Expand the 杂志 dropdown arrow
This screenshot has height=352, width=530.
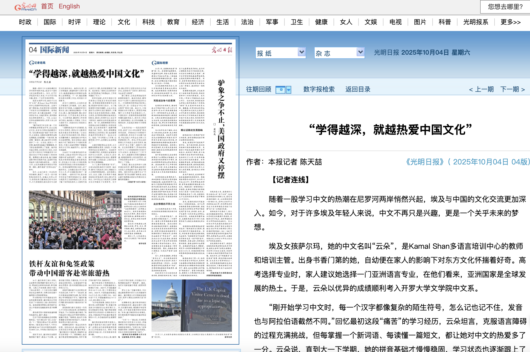pyautogui.click(x=360, y=52)
